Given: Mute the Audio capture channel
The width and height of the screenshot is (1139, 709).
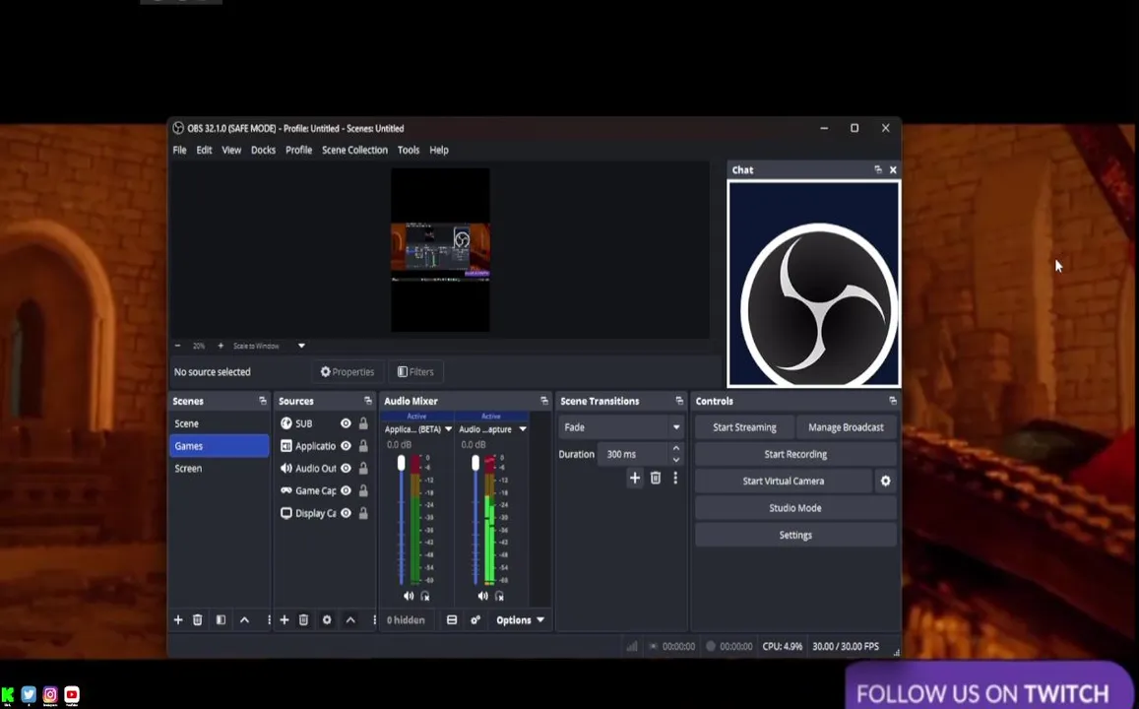Looking at the screenshot, I should point(483,596).
